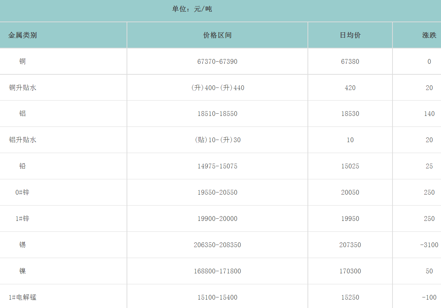Select the 1#电解锰 row label
Viewport: 441px width, 308px height.
tap(23, 297)
